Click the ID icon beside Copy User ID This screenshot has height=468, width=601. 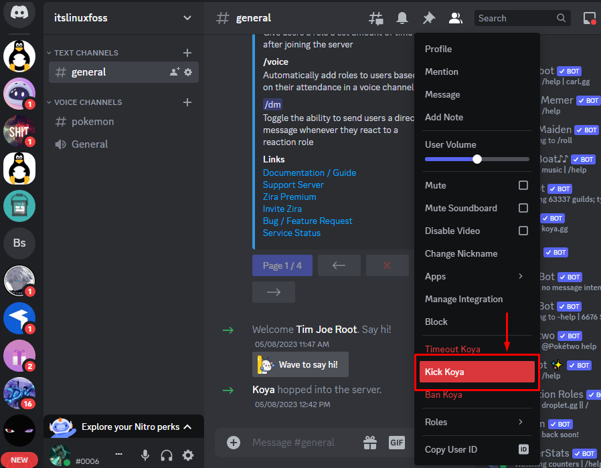523,449
